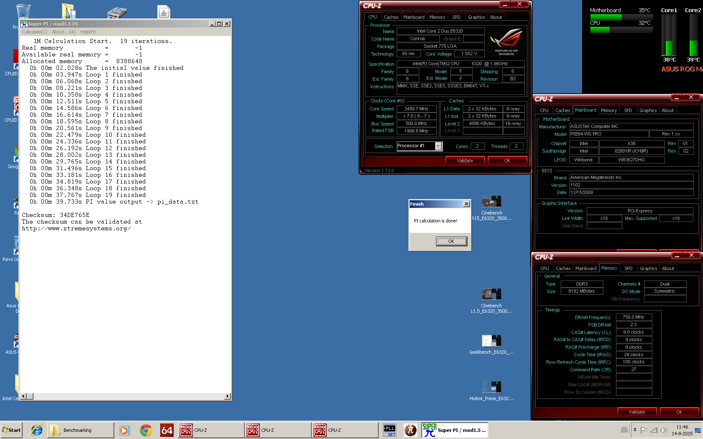Open the Calculate(C) menu in Super PI
The width and height of the screenshot is (703, 439).
34,32
